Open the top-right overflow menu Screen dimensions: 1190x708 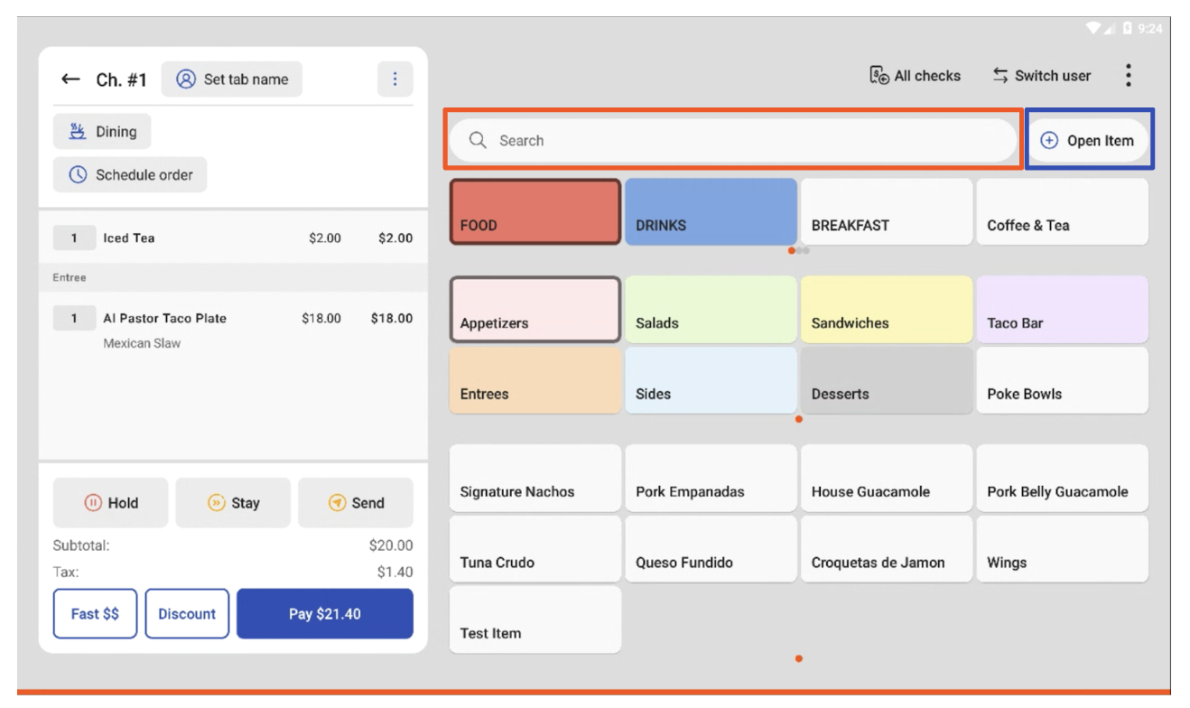1127,76
